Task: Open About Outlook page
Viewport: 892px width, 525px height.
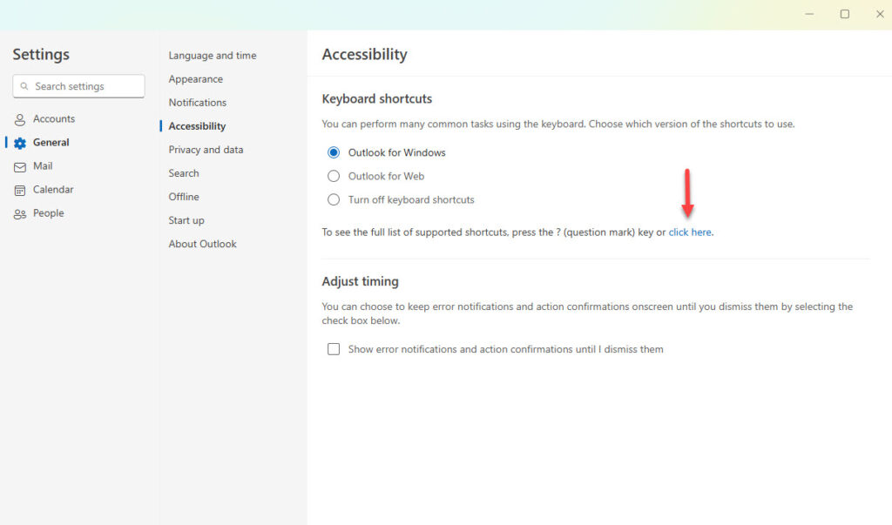Action: pyautogui.click(x=202, y=244)
